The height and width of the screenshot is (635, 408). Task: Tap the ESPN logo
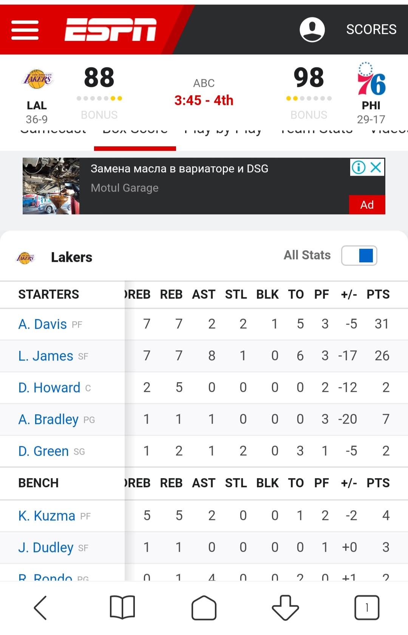110,29
